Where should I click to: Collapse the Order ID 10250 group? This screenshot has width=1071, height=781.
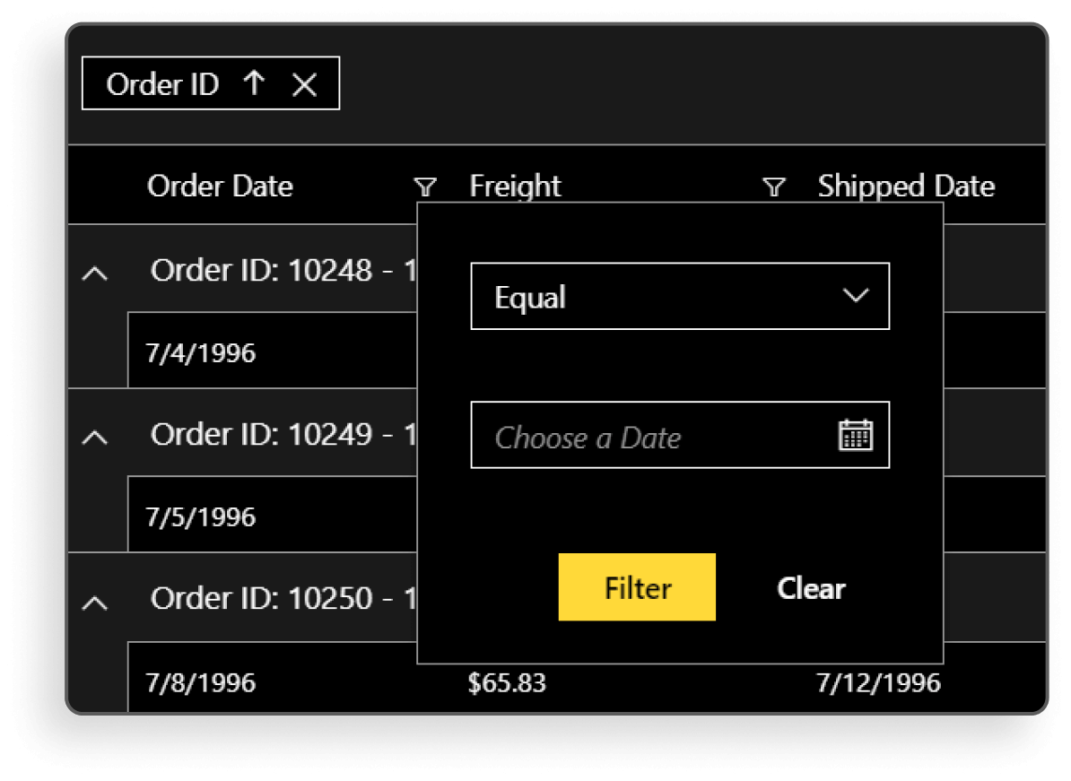point(95,602)
